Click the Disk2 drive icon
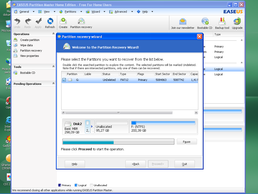 68,124
